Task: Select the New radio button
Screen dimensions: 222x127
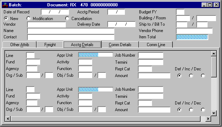Action: 6,18
